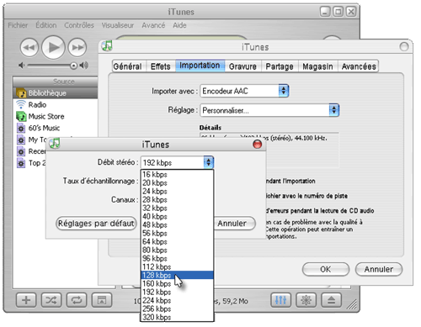
Task: Select the highlighted 128 kbps option
Action: (177, 275)
